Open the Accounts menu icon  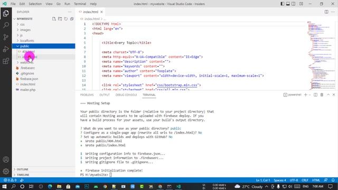(x=6, y=159)
